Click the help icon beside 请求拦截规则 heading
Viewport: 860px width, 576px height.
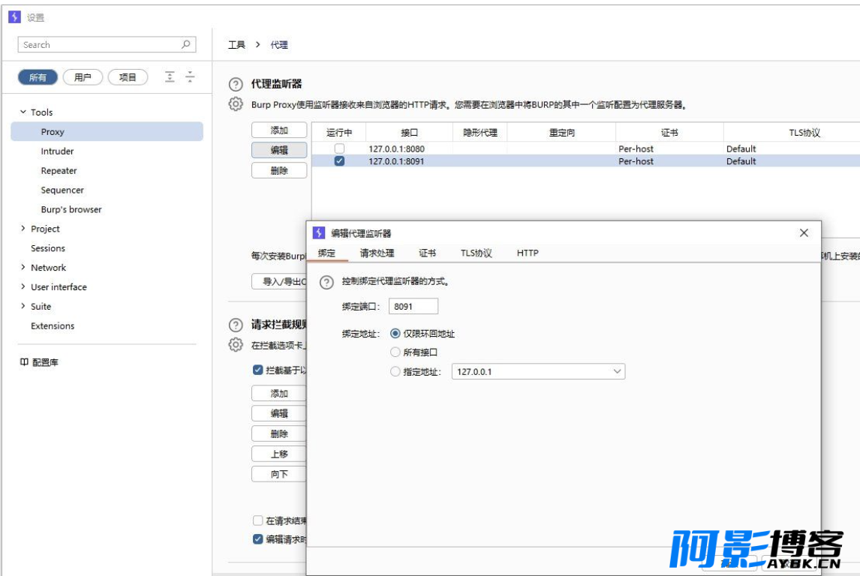[236, 325]
